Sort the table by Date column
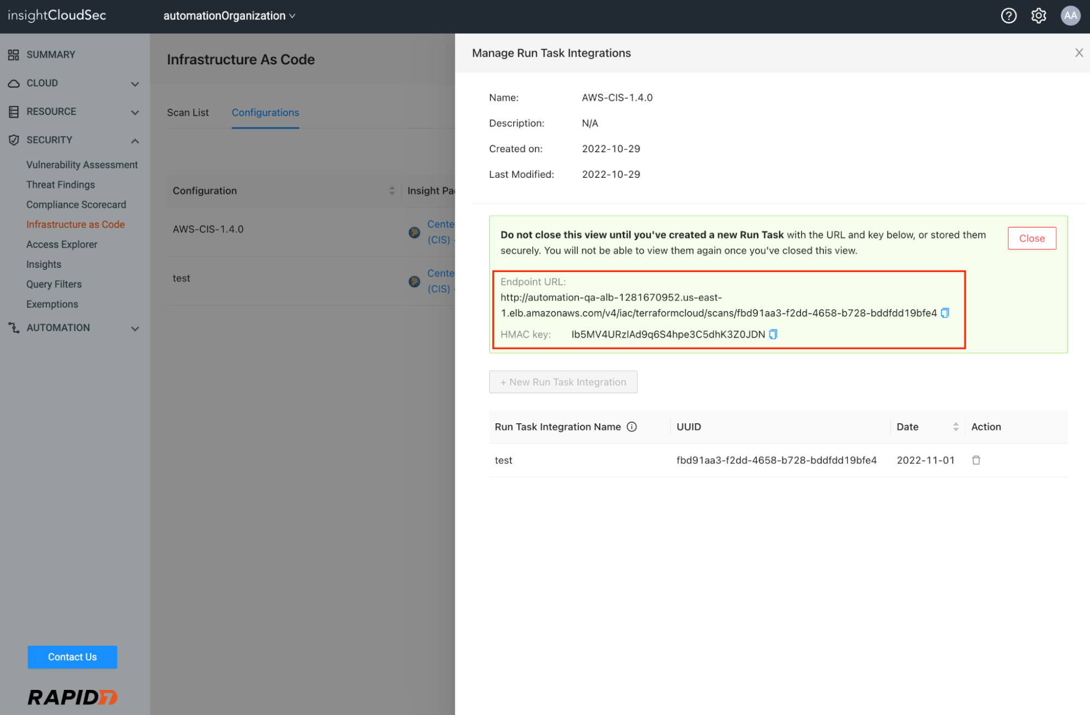The width and height of the screenshot is (1090, 715). 955,427
